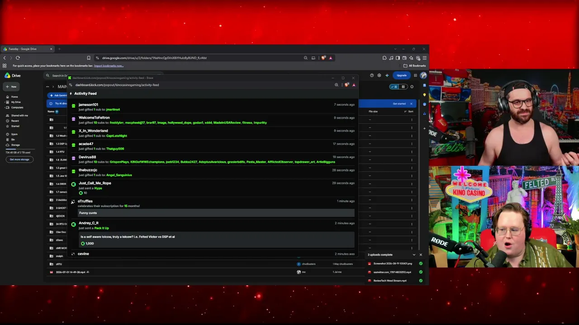Open the Brave playlist music icon
Screen dimensions: 579x325
pyautogui.click(x=391, y=58)
